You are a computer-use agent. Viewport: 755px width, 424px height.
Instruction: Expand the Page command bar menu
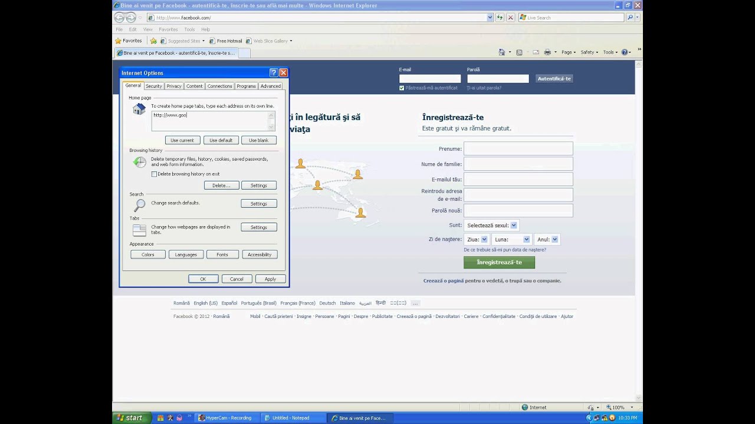point(569,52)
